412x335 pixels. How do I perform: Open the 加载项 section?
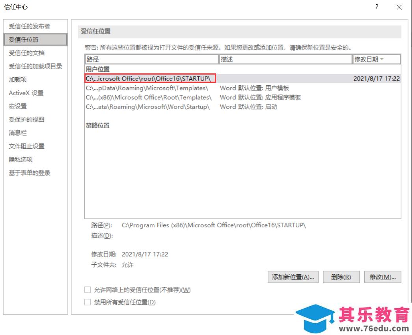point(18,79)
